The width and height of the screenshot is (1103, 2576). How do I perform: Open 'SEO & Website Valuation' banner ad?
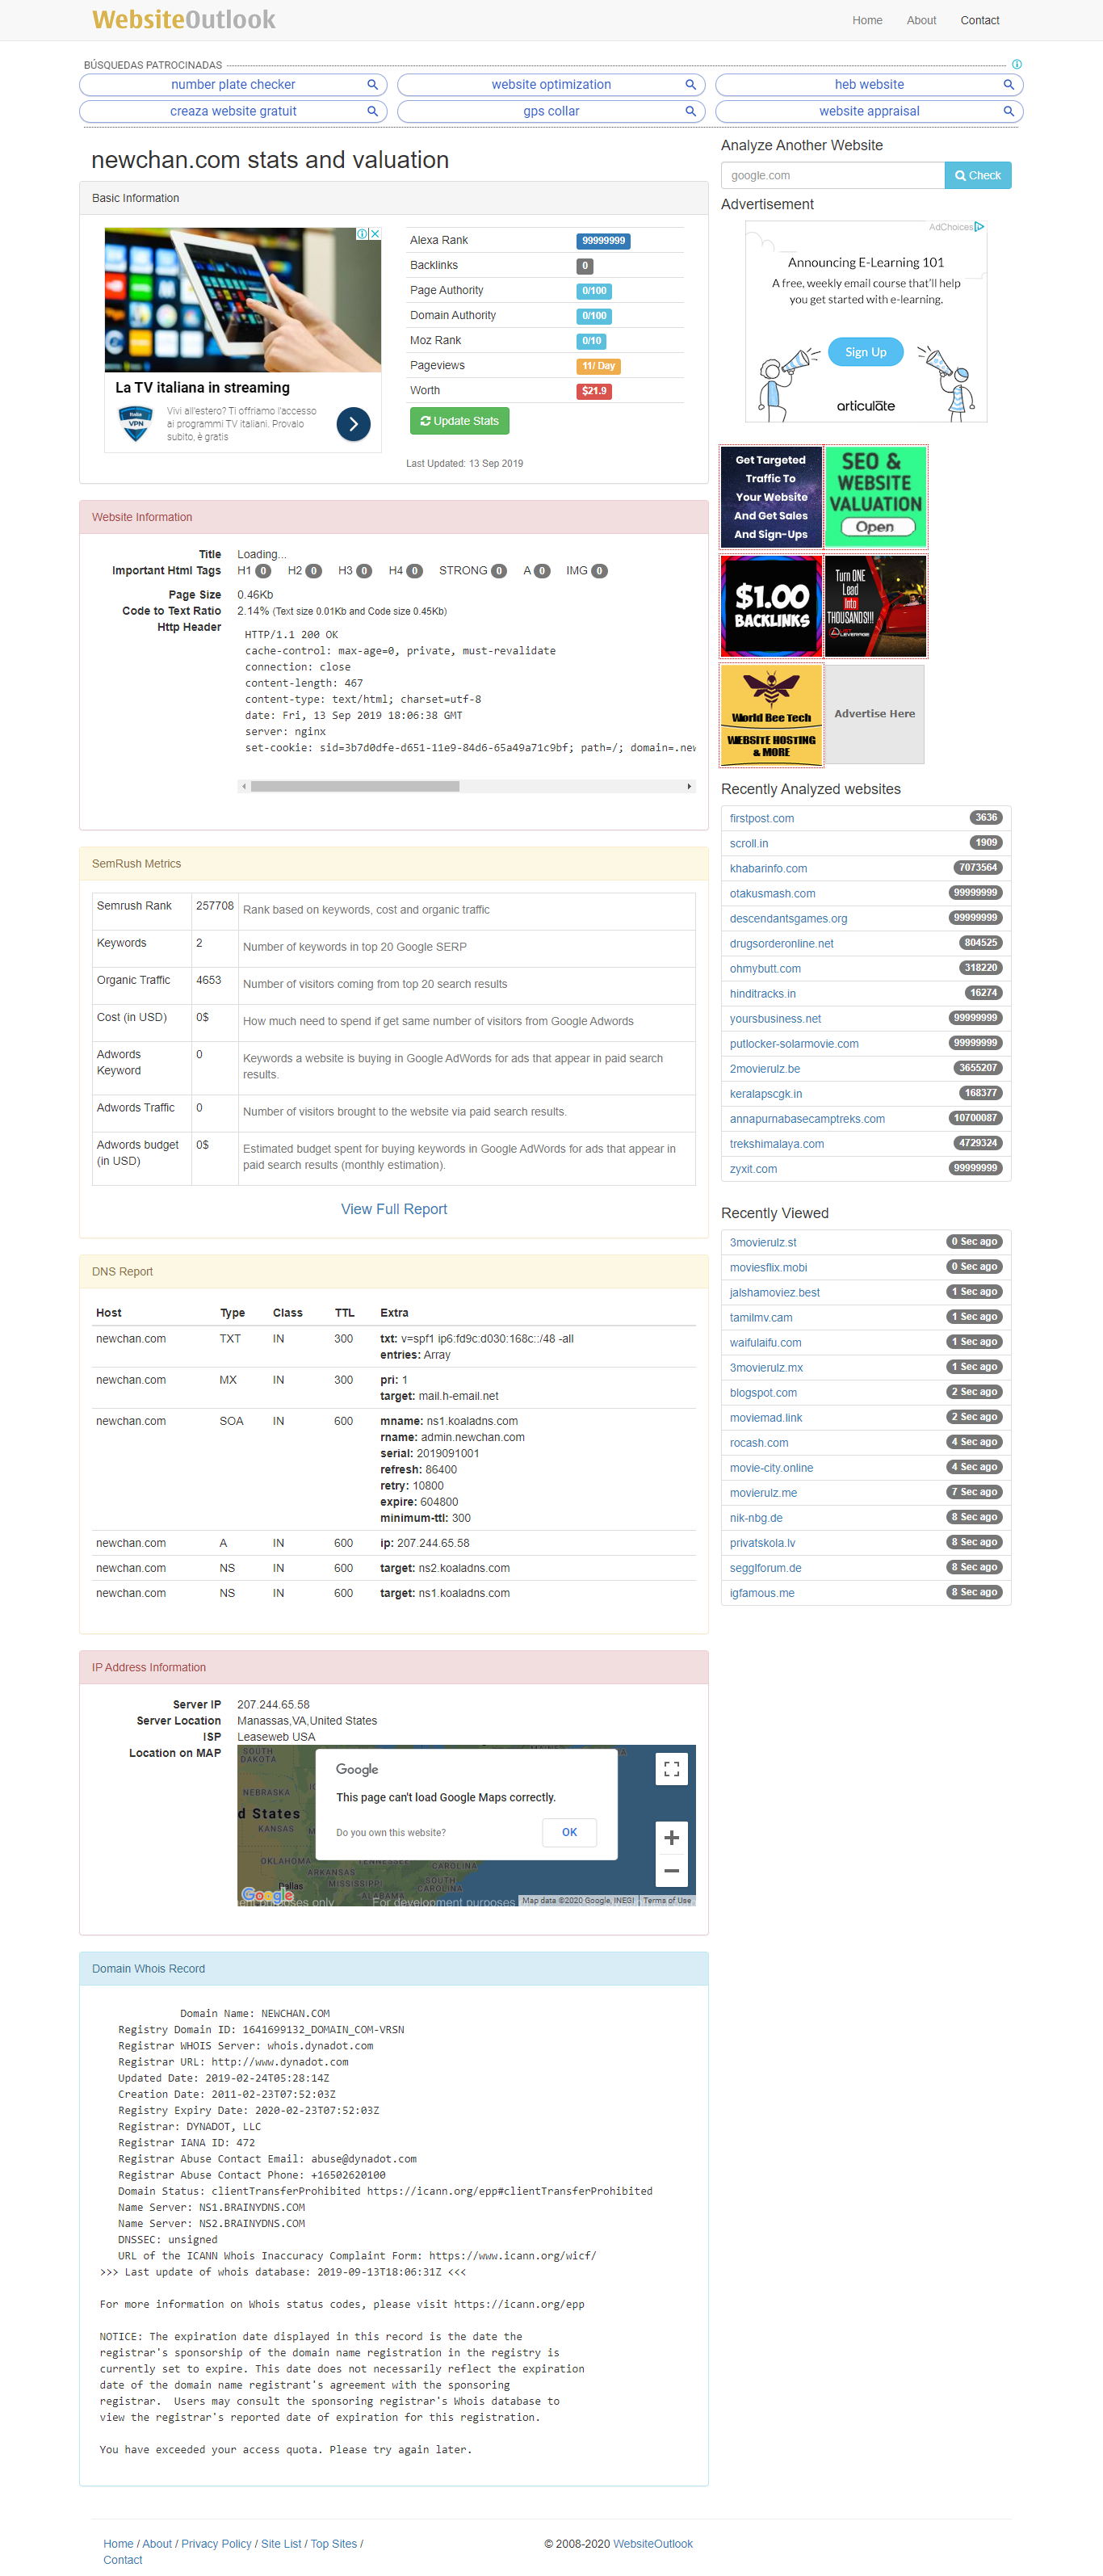pos(875,497)
